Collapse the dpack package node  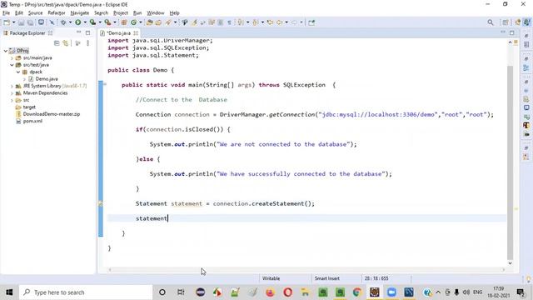click(18, 72)
